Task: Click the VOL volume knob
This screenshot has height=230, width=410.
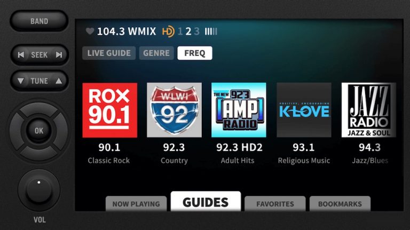Action: 39,190
